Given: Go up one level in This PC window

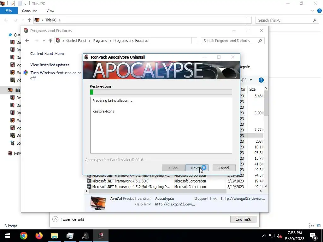Looking at the screenshot, I should pyautogui.click(x=29, y=20).
